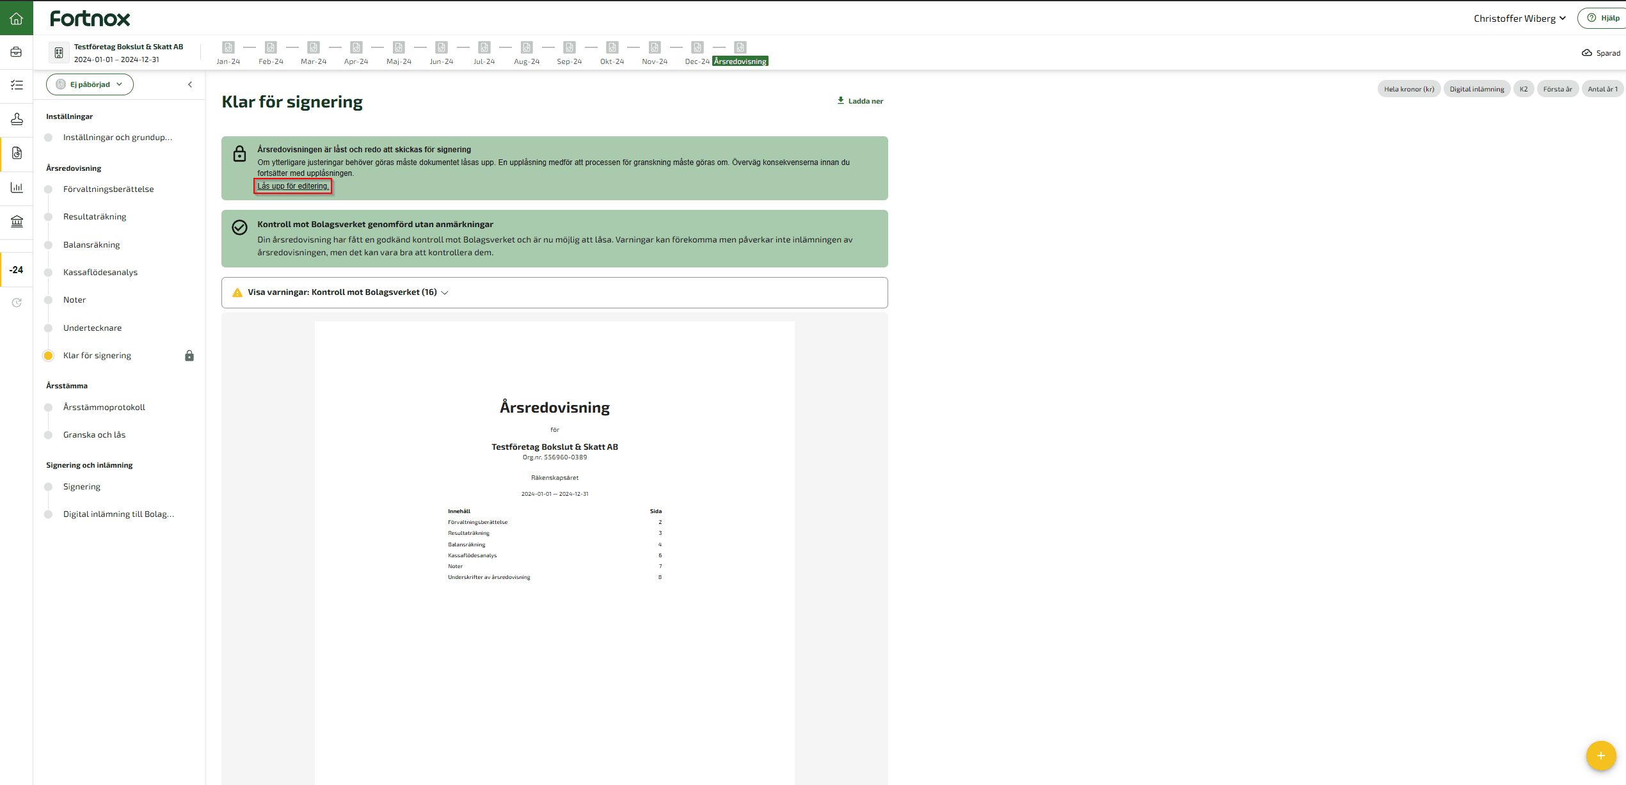This screenshot has height=785, width=1626.
Task: Open the annual report document icon in rail
Action: coord(17,153)
